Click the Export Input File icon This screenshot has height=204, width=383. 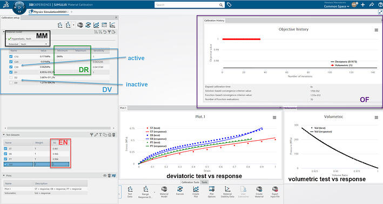(x=275, y=192)
